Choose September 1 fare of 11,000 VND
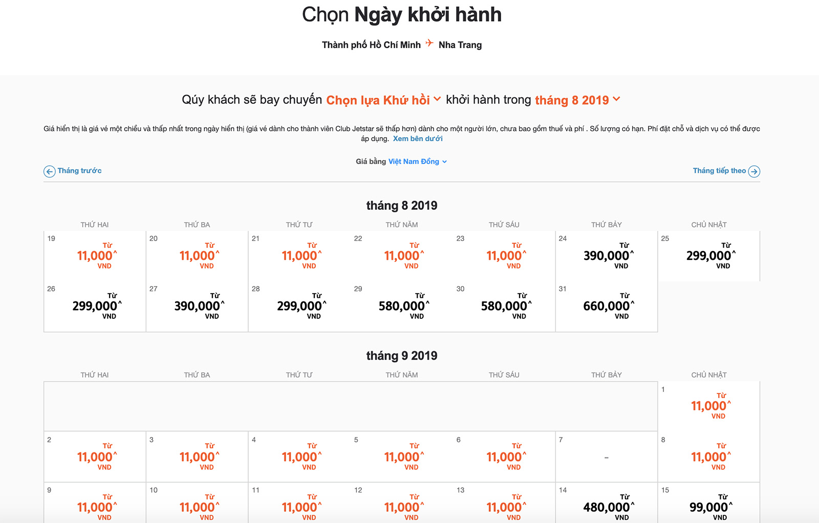Image resolution: width=819 pixels, height=523 pixels. pos(709,406)
